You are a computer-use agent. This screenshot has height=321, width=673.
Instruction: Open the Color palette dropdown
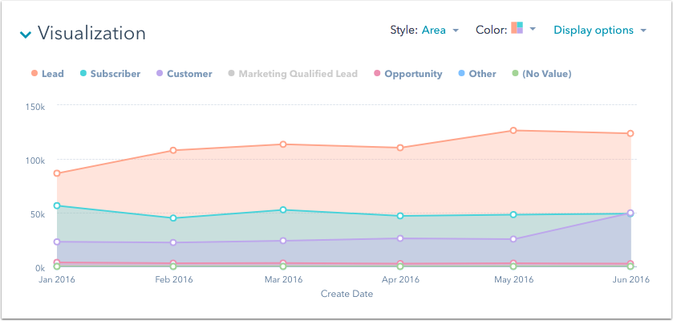tap(533, 29)
